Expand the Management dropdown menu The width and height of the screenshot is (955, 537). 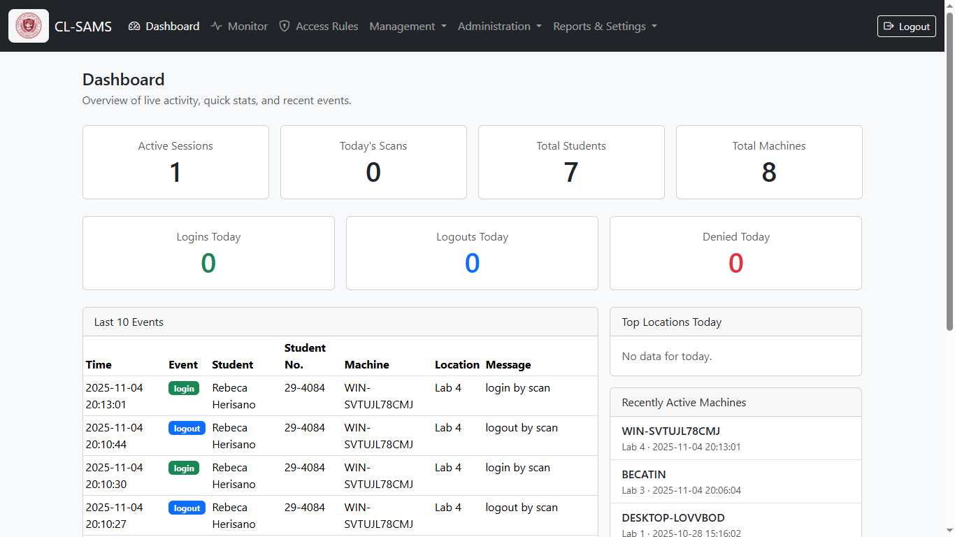pos(408,27)
